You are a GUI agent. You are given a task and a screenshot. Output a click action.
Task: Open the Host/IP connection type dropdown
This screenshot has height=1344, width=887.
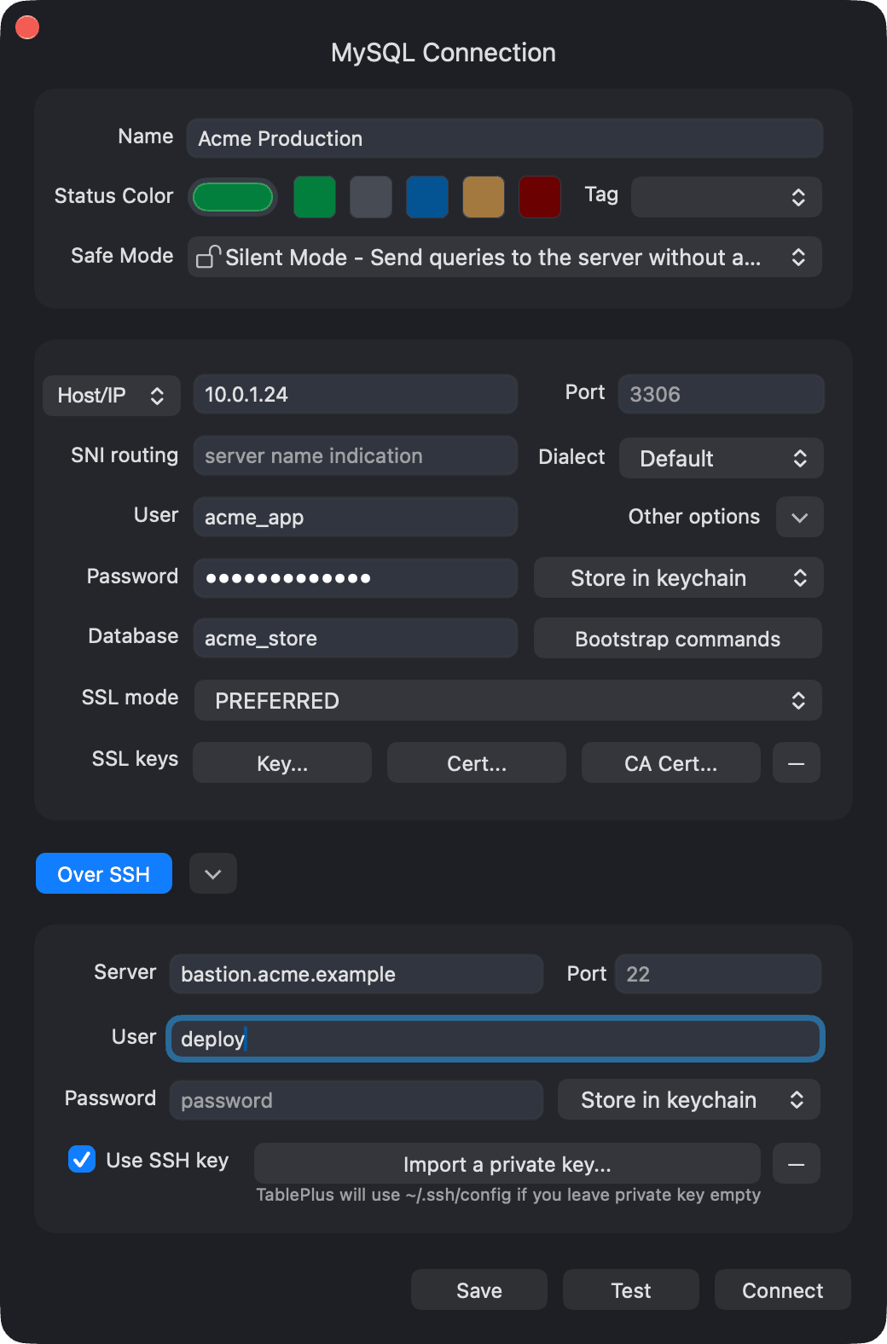pos(112,395)
